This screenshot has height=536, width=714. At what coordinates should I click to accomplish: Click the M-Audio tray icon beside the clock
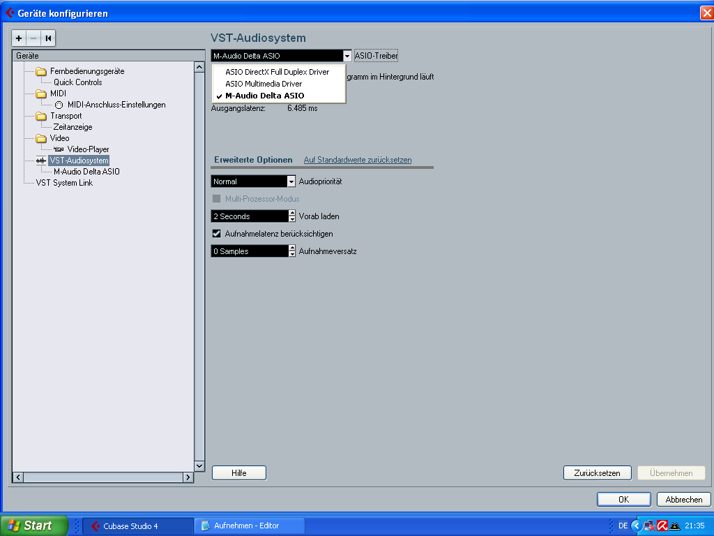(x=674, y=526)
